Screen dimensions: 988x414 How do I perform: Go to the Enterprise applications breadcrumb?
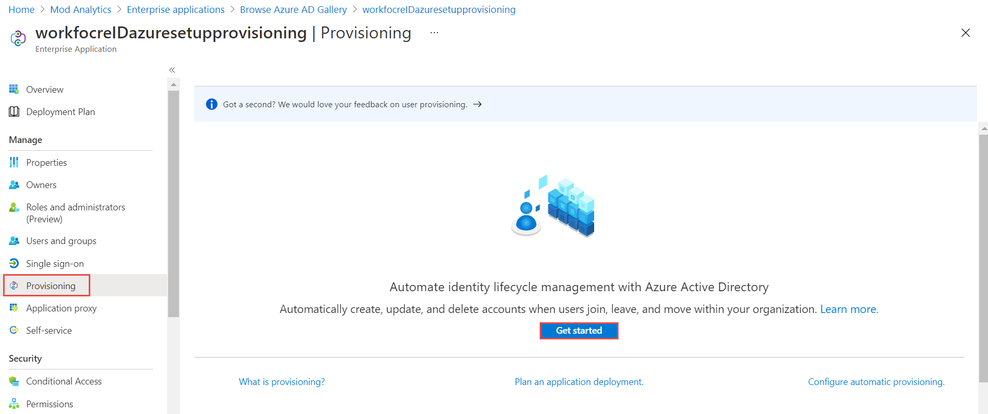175,9
